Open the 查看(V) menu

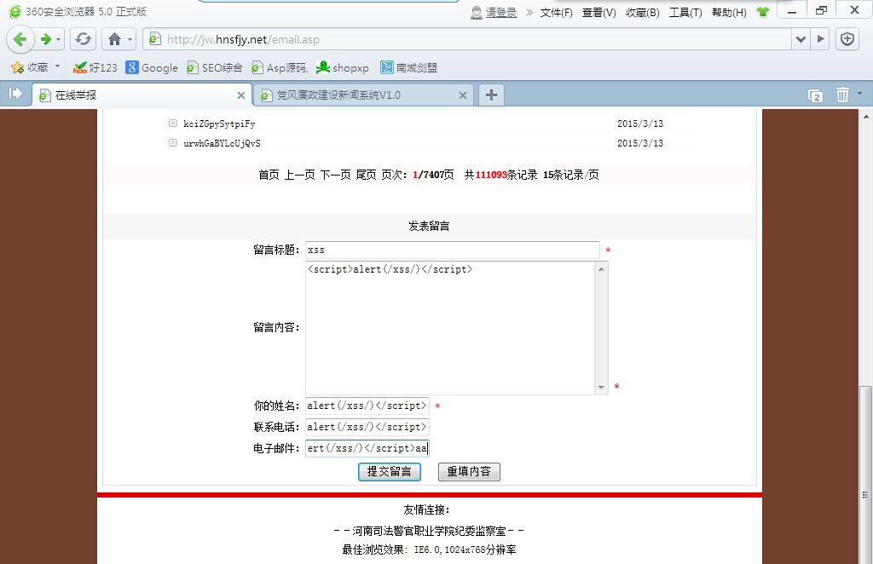(599, 12)
